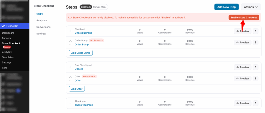Open the Thank you Page link
The image size is (265, 113).
84,105
